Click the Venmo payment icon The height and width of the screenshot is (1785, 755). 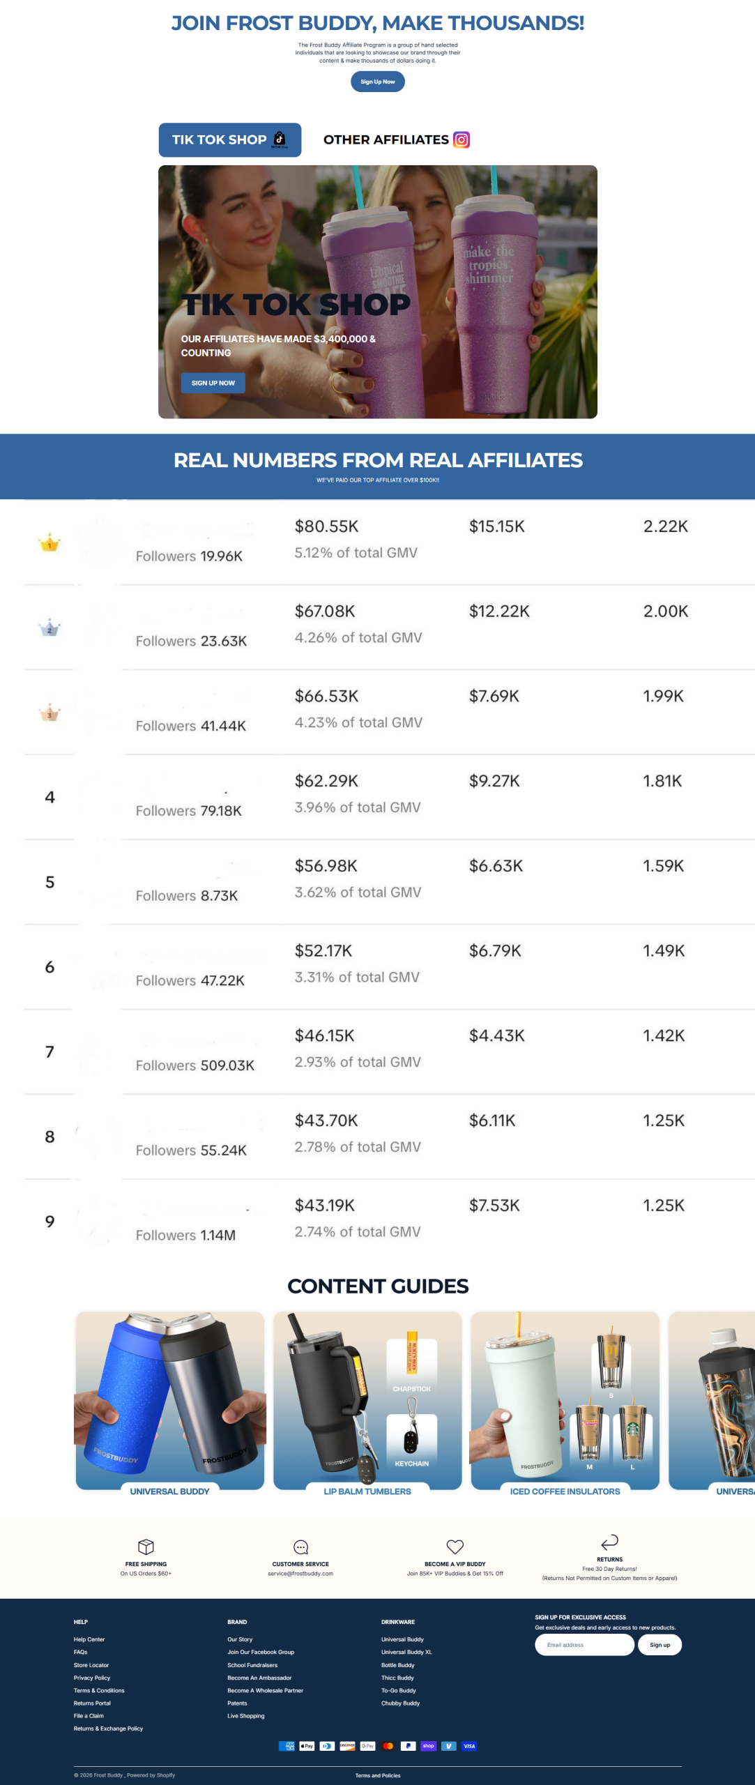[x=449, y=1745]
